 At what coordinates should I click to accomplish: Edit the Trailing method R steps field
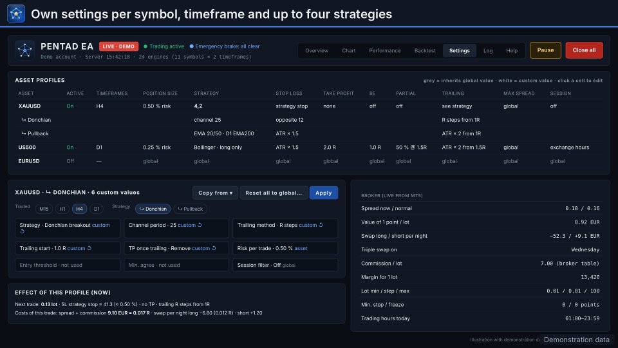(285, 228)
